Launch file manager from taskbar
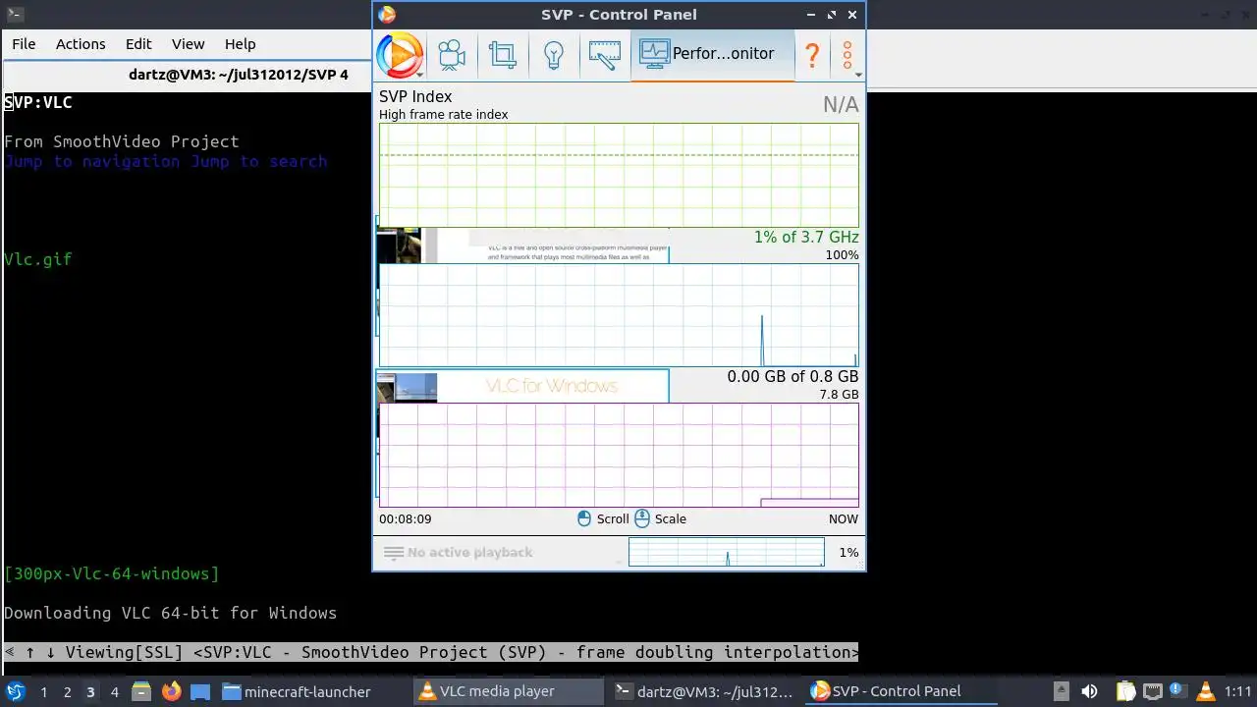Screen dimensions: 1257x707 pyautogui.click(x=140, y=691)
